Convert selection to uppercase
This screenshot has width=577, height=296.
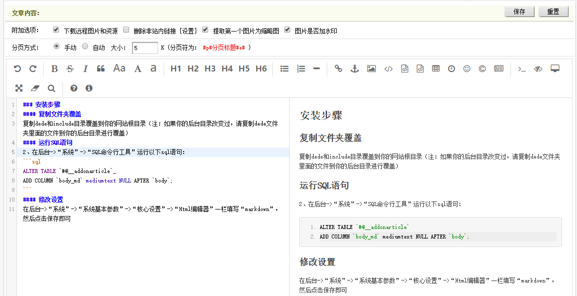138,68
